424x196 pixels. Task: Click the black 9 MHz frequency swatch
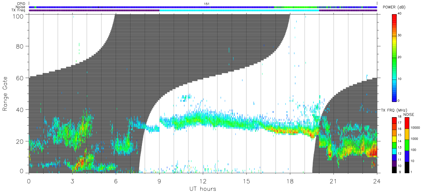click(x=394, y=169)
